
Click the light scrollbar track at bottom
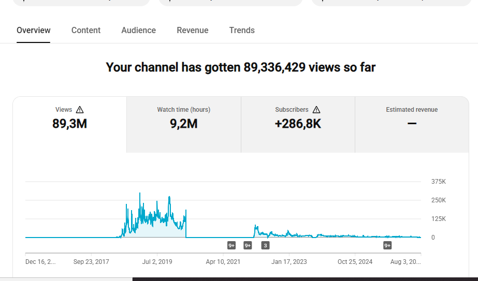click(66, 279)
